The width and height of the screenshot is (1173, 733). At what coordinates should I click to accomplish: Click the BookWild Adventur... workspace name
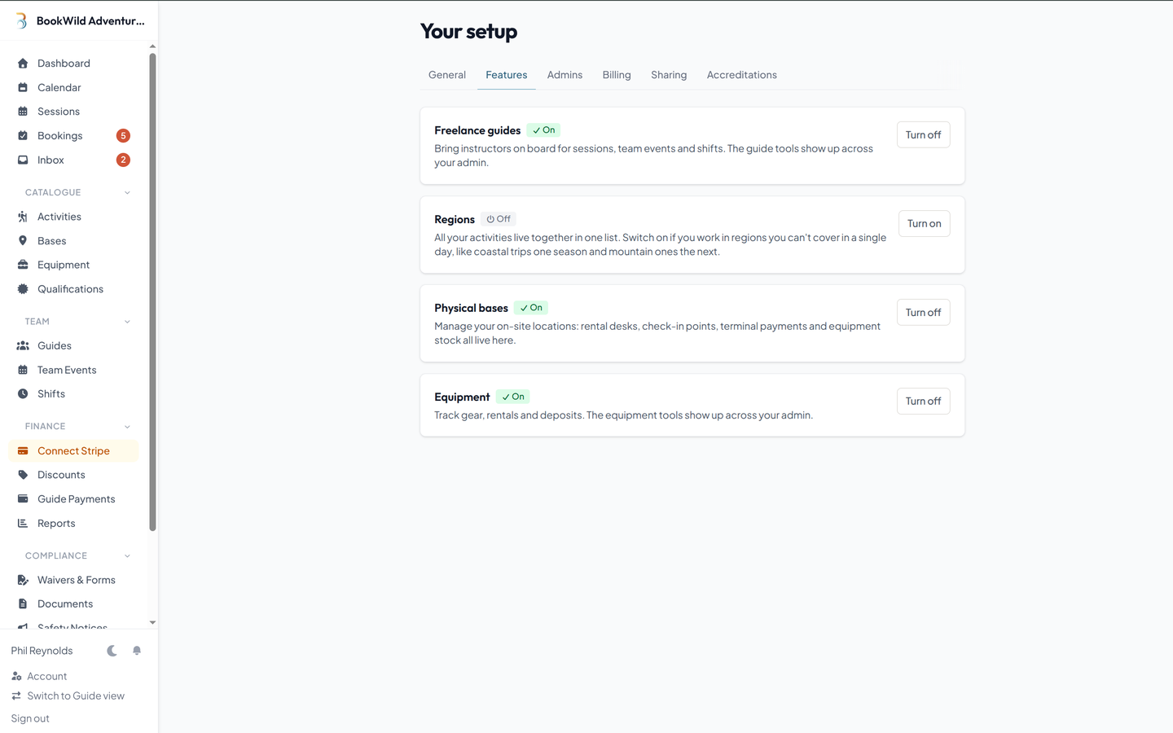tap(90, 21)
